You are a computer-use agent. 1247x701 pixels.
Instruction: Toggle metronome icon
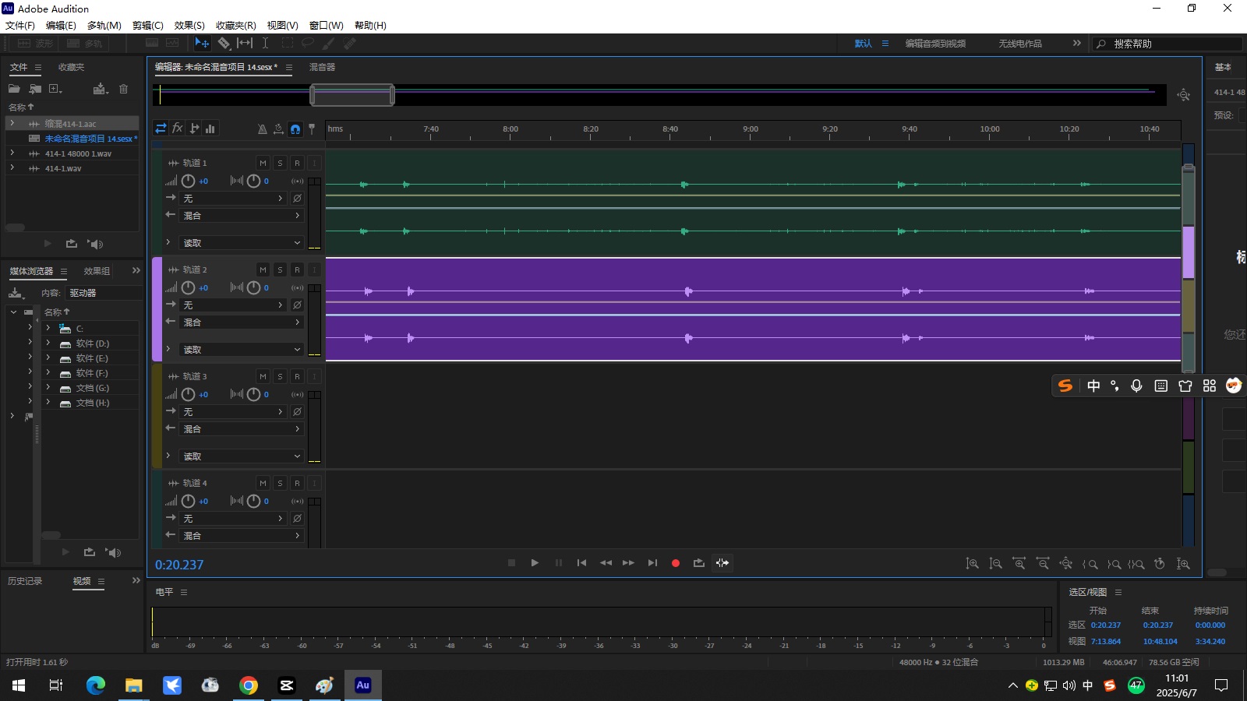point(262,129)
